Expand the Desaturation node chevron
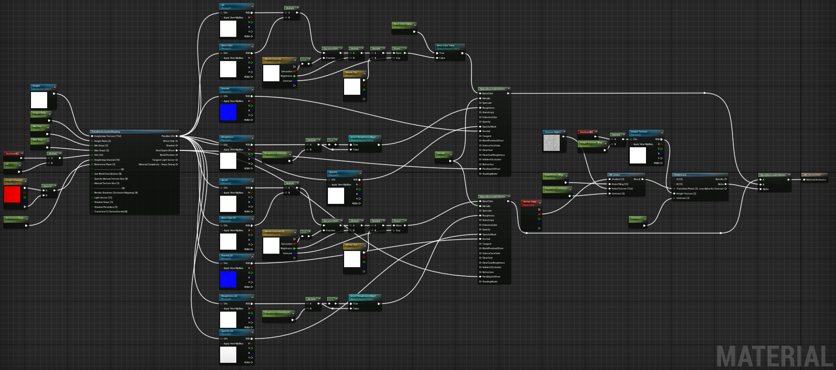Viewport: 836px width, 370px height. tap(341, 48)
